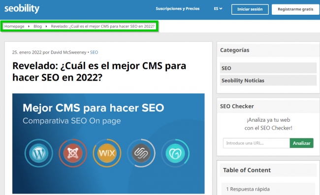The image size is (320, 195).
Task: Open the SEO tag next to author
Action: pos(94,53)
